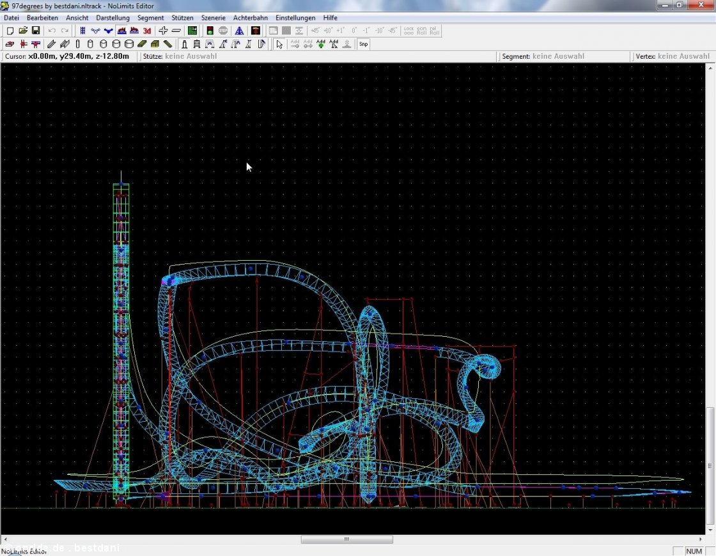Open the Szenerie menu
Viewport: 716px width, 556px height.
(214, 18)
